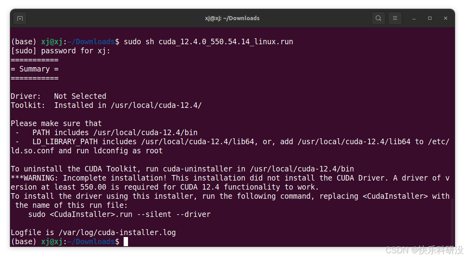Screen dimensions: 465x258
Task: Click the '--silent --driver' command line
Action: (x=120, y=215)
